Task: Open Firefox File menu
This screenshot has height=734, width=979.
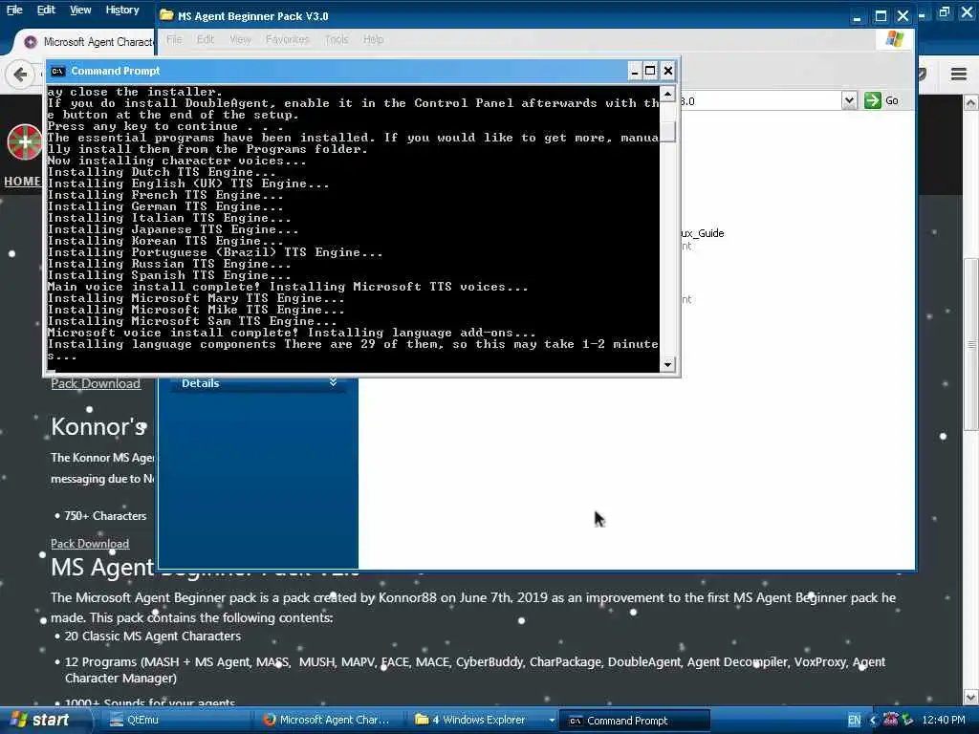Action: point(14,10)
